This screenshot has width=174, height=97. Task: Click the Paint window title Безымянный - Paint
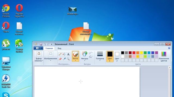point(64,44)
